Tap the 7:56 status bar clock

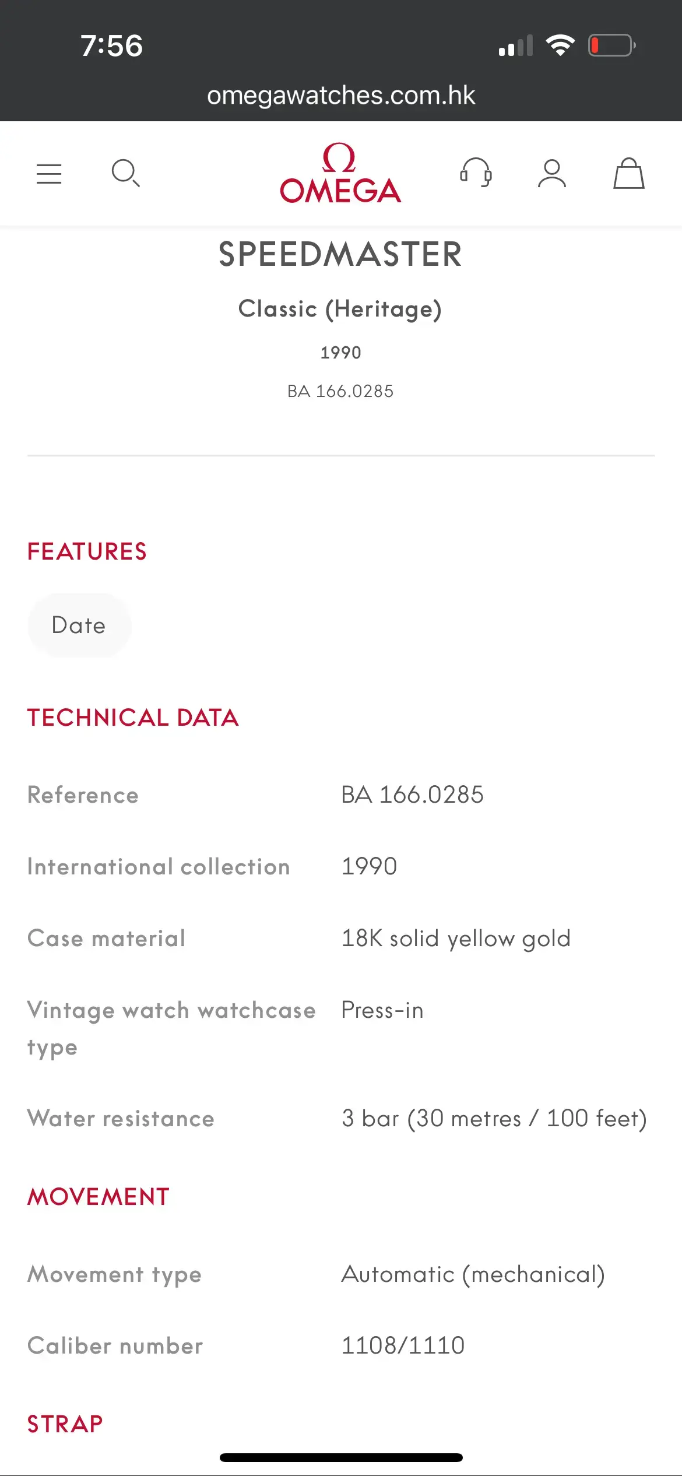[x=111, y=45]
